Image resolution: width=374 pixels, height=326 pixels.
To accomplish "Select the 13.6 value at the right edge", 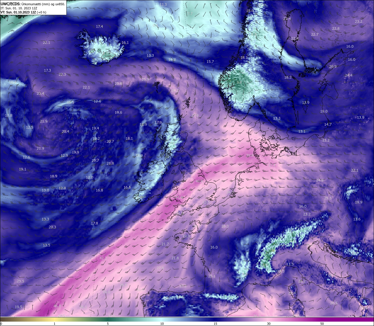I will pos(357,219).
